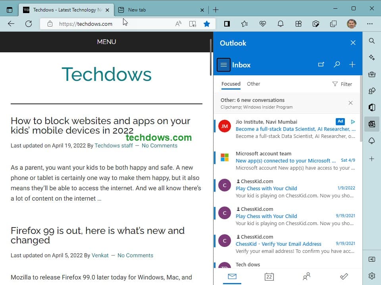The height and width of the screenshot is (285, 381).
Task: Close the Outlook sidebar pane
Action: tap(353, 43)
